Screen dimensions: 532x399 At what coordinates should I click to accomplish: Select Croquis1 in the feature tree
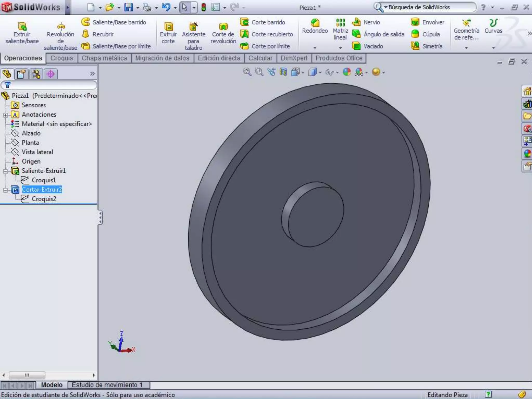[43, 180]
